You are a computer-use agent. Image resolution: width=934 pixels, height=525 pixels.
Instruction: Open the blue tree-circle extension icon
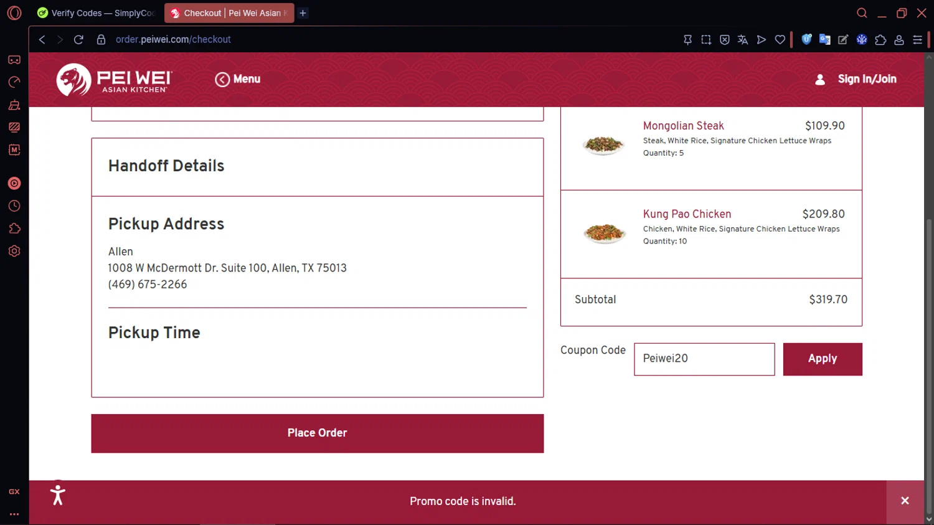tap(862, 39)
